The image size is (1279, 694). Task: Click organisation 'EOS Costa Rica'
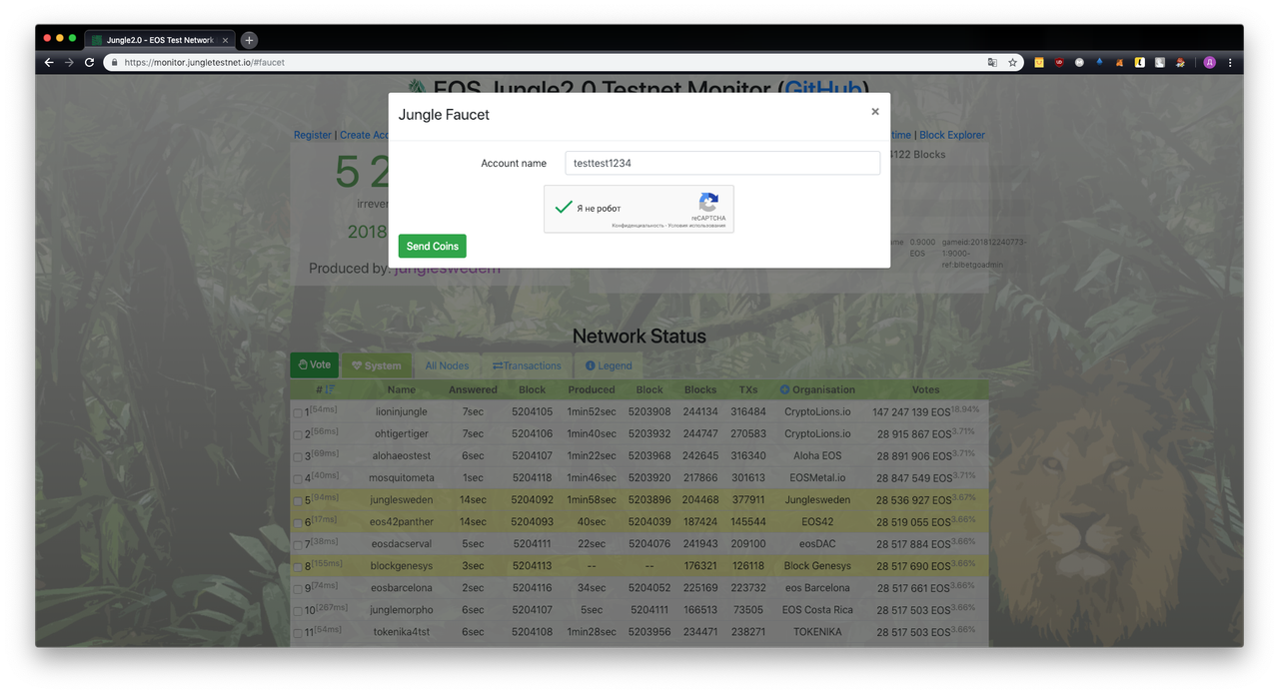coord(817,609)
